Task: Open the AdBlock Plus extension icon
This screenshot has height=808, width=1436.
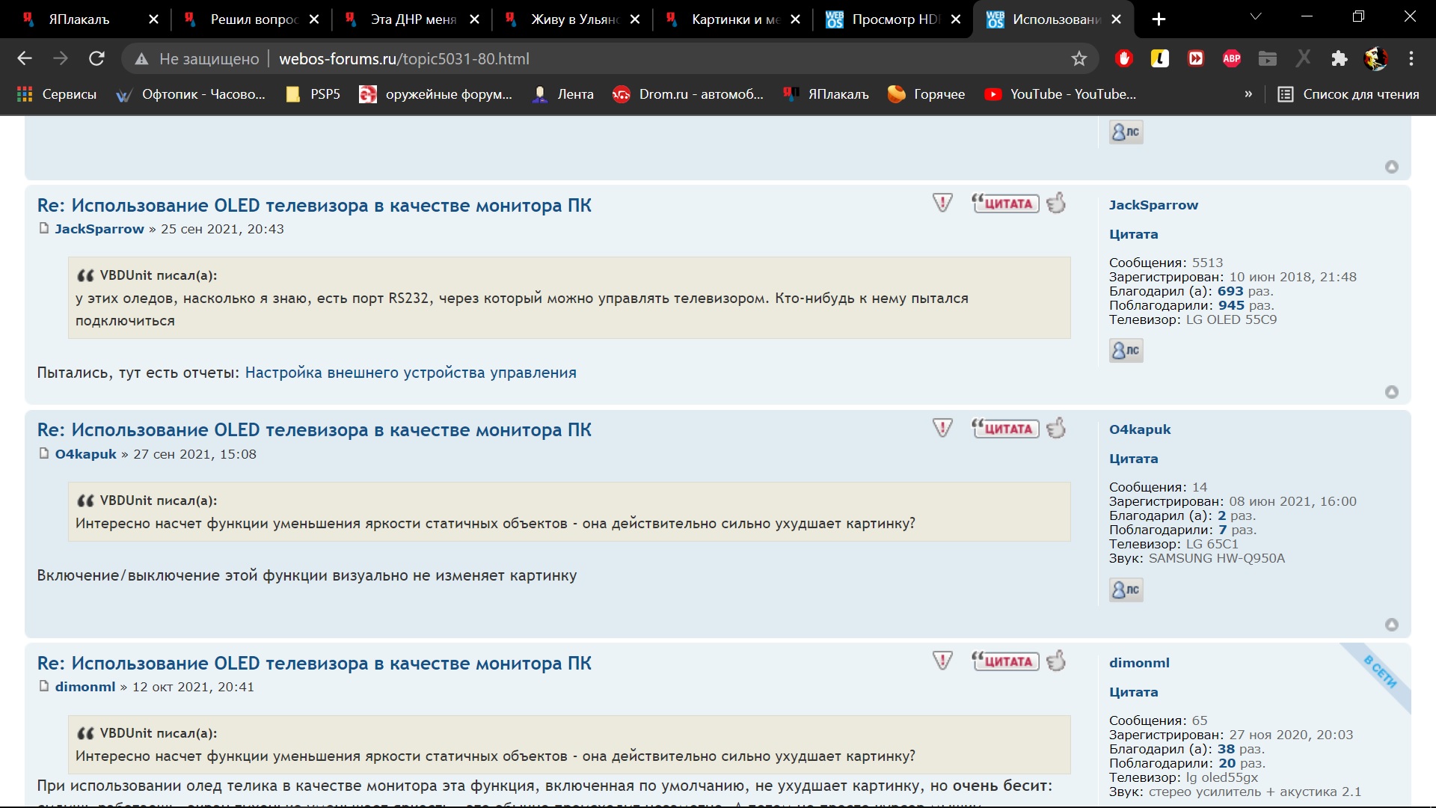Action: pyautogui.click(x=1231, y=58)
